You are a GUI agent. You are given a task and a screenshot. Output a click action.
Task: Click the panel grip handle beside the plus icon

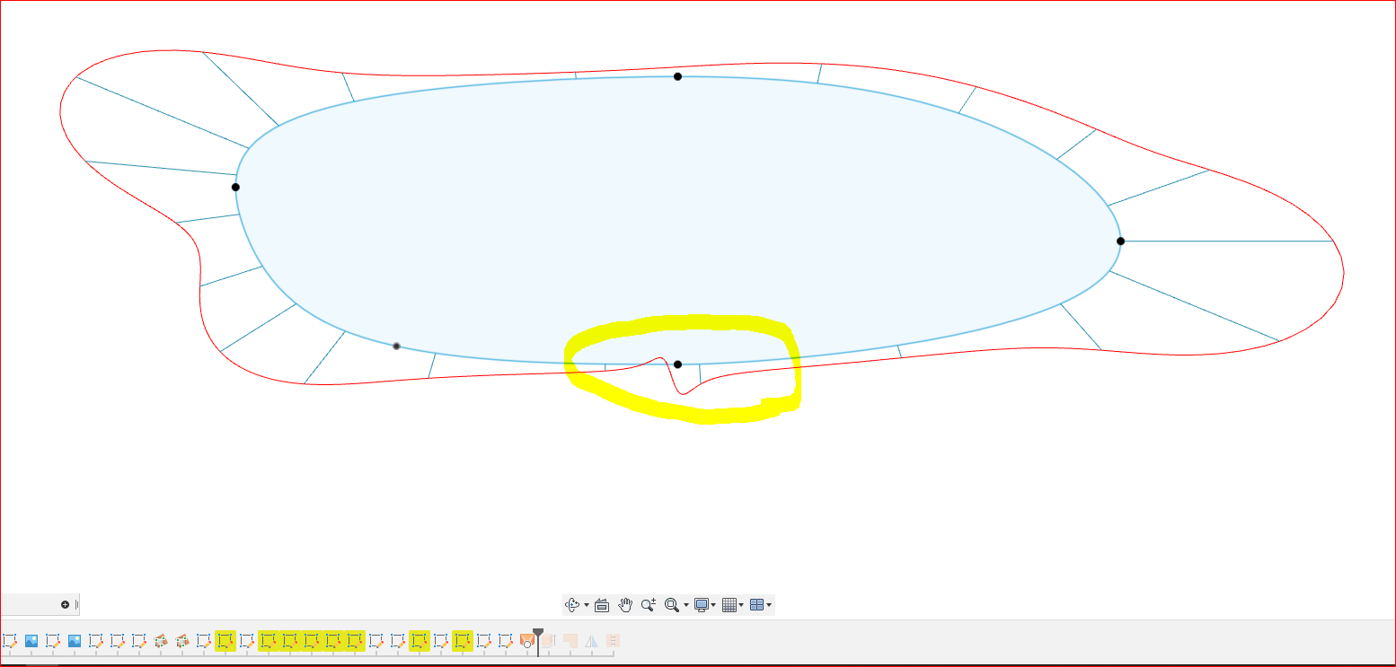(x=76, y=604)
